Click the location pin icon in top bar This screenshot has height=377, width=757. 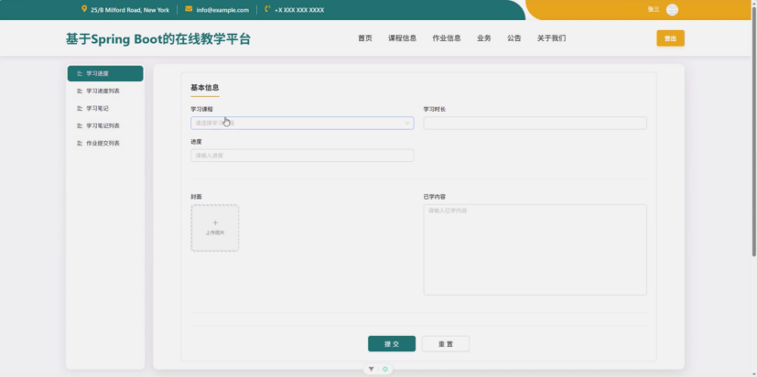[x=84, y=9]
